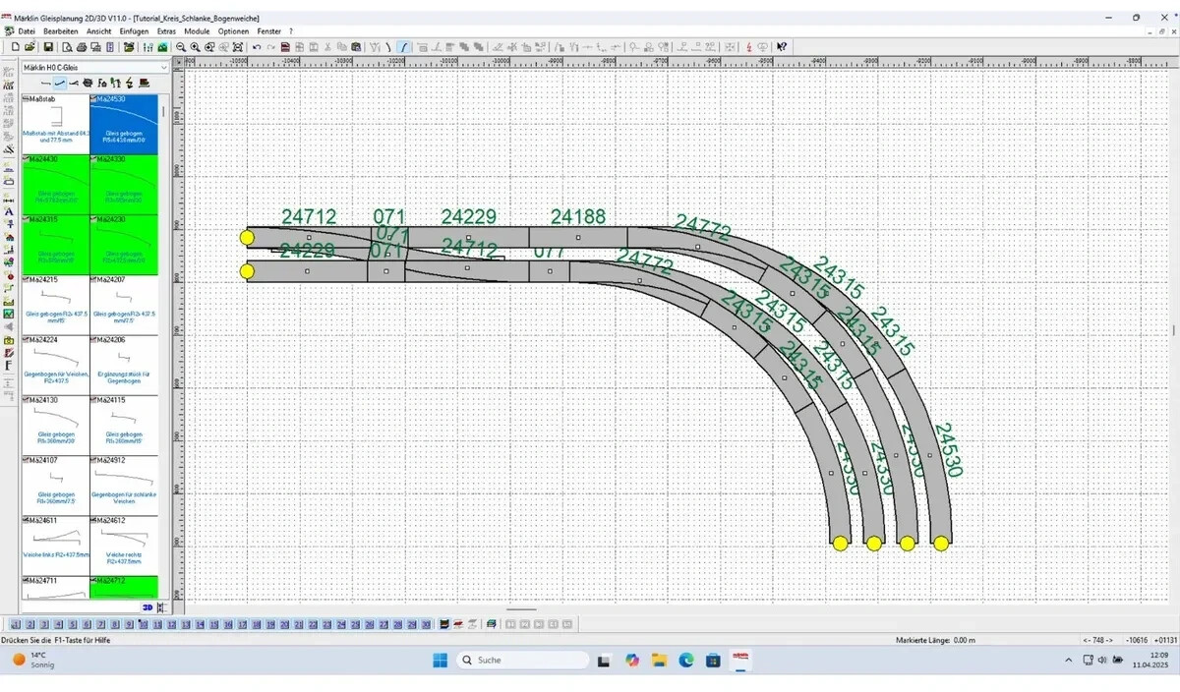1180x692 pixels.
Task: Undo the last action
Action: [x=257, y=46]
